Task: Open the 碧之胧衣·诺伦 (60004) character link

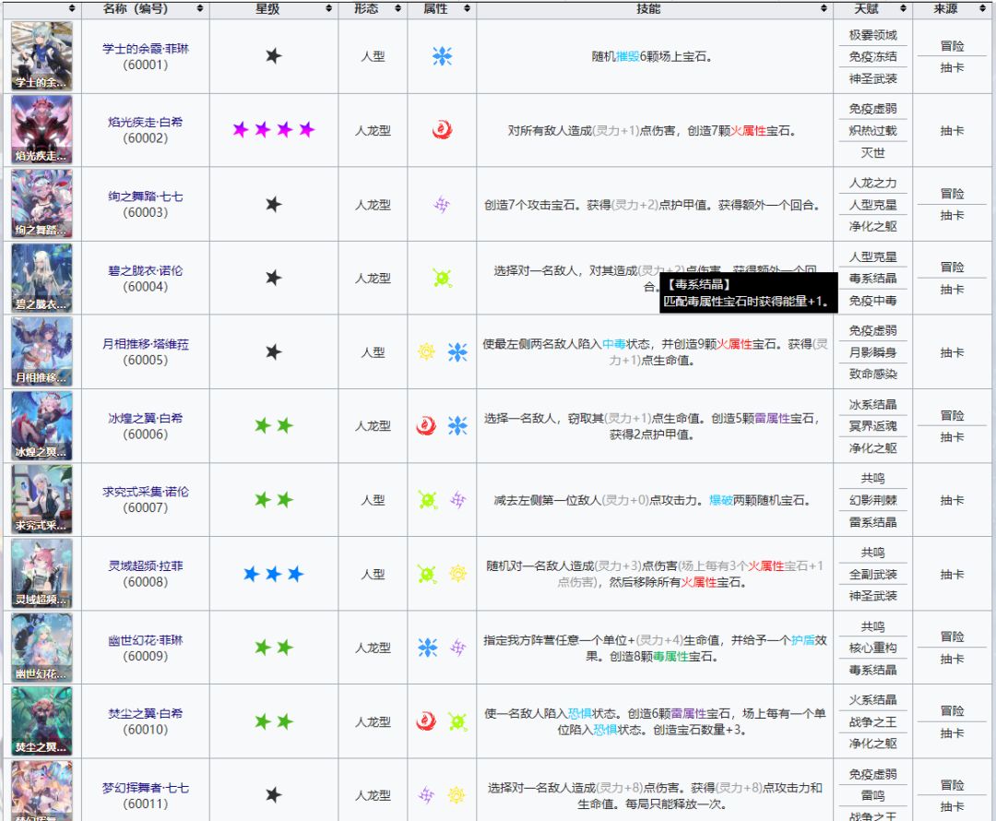Action: click(x=146, y=270)
